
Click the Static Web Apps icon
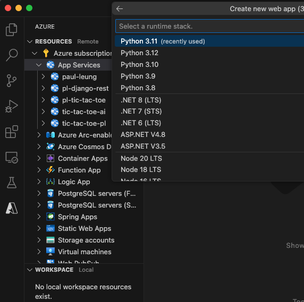(x=50, y=228)
